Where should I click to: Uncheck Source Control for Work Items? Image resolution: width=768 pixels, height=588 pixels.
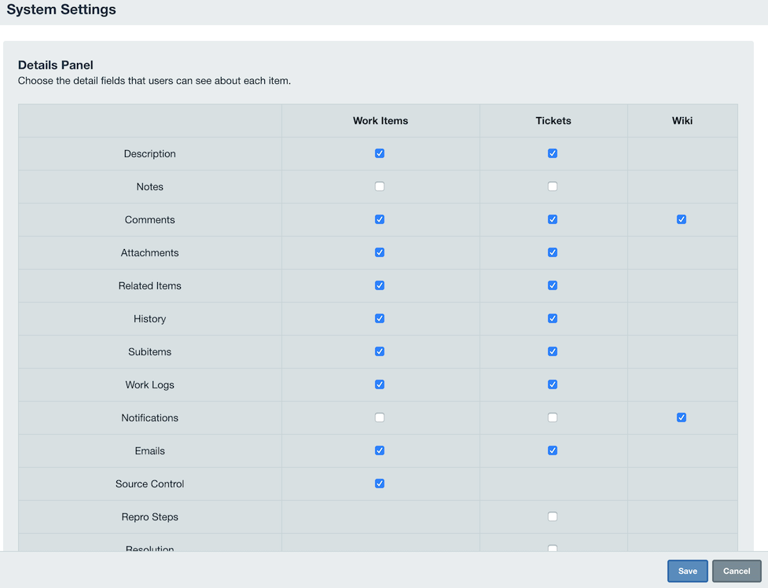[x=380, y=483]
